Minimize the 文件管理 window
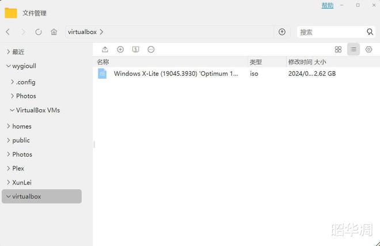This screenshot has height=246, width=380. coord(341,5)
